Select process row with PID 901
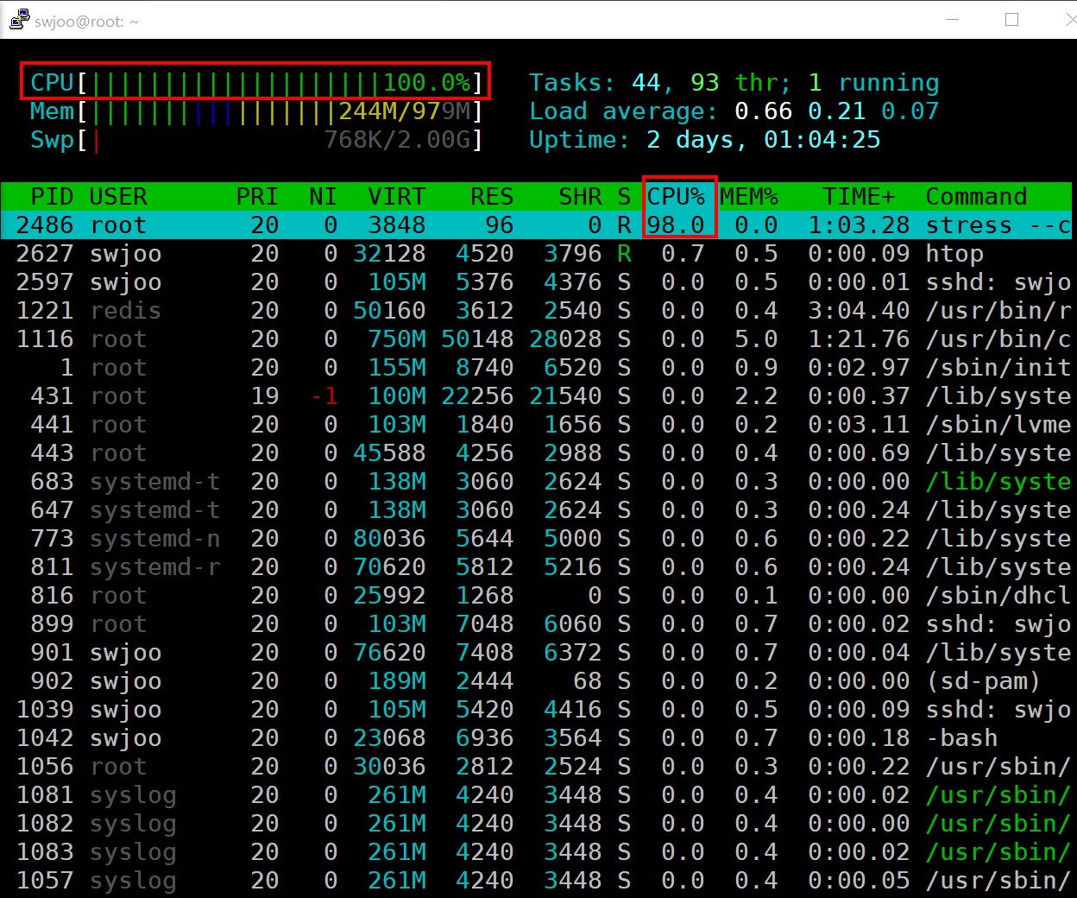The width and height of the screenshot is (1077, 898). pyautogui.click(x=536, y=652)
